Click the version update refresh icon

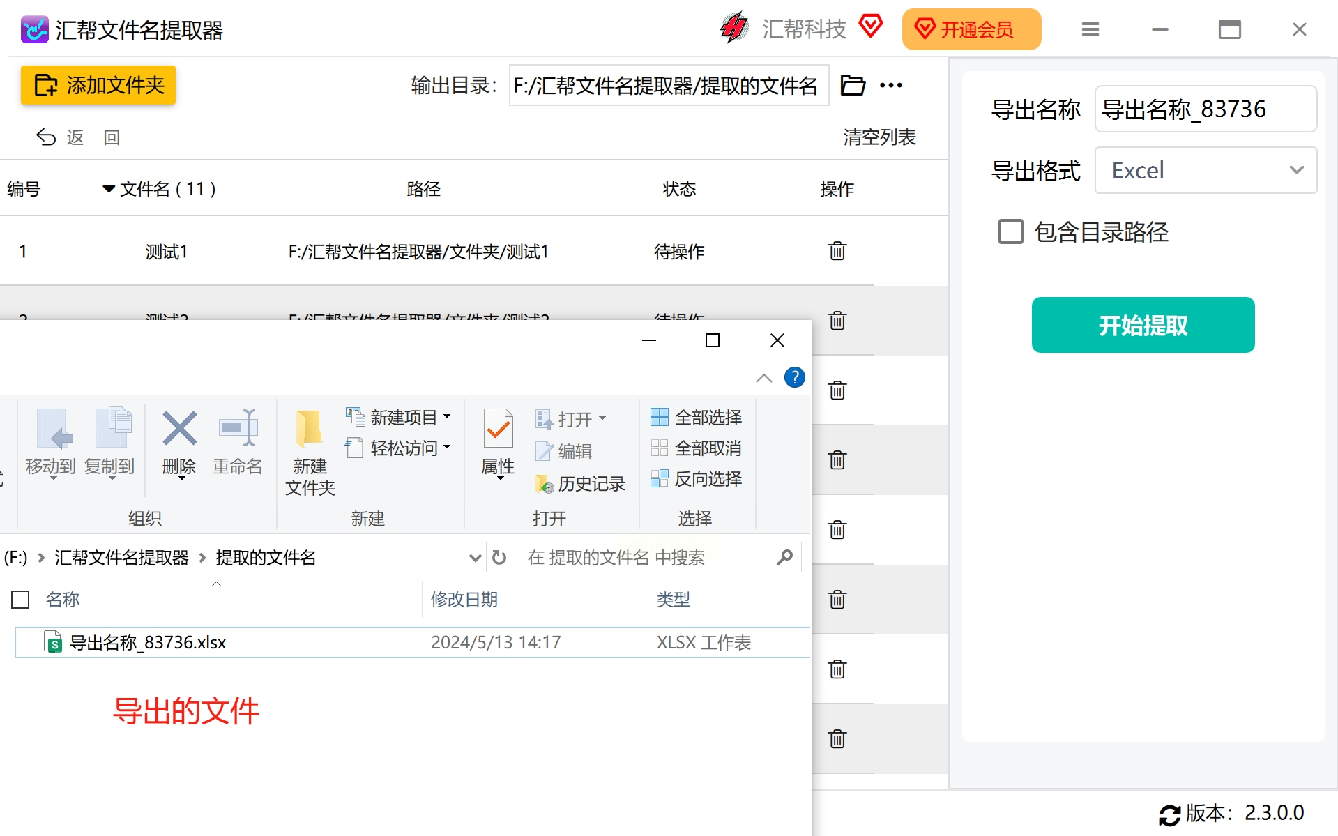(x=1169, y=814)
